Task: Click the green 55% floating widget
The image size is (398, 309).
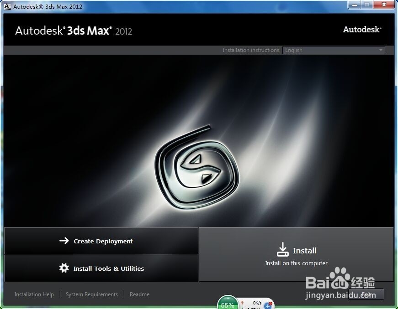Action: tap(228, 303)
